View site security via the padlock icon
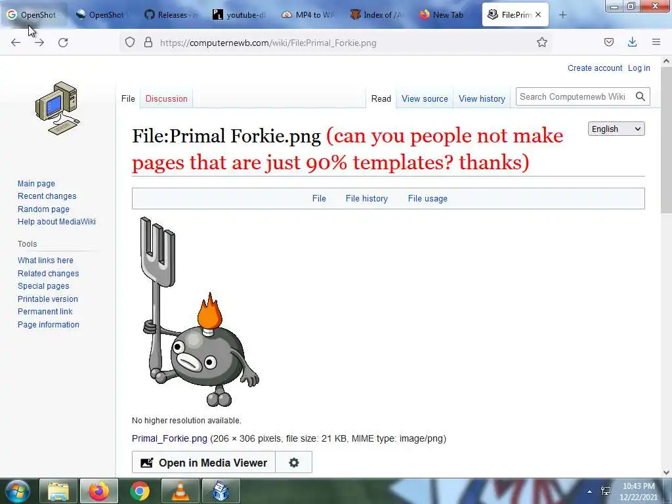The width and height of the screenshot is (672, 504). 148,42
